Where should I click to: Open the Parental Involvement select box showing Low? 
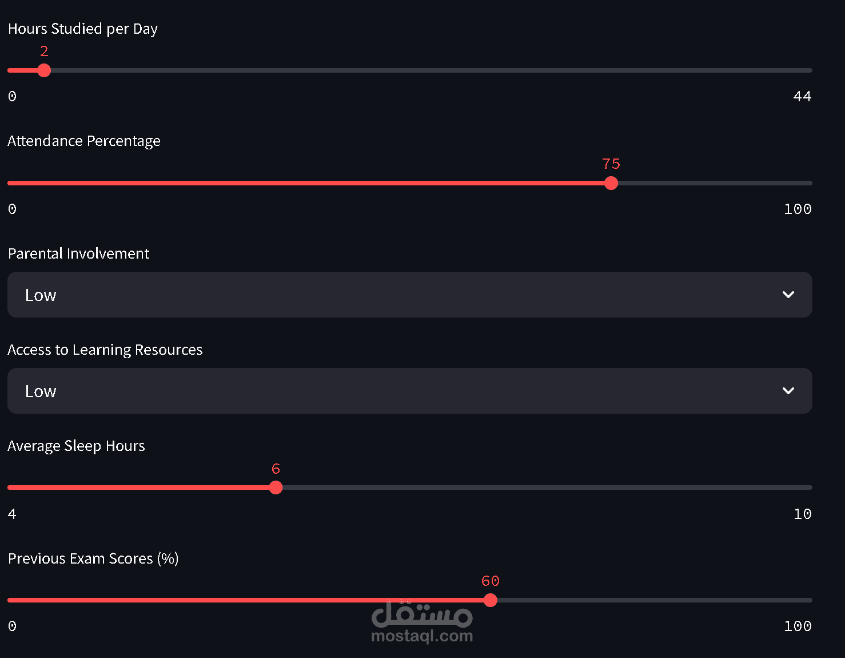pos(400,295)
